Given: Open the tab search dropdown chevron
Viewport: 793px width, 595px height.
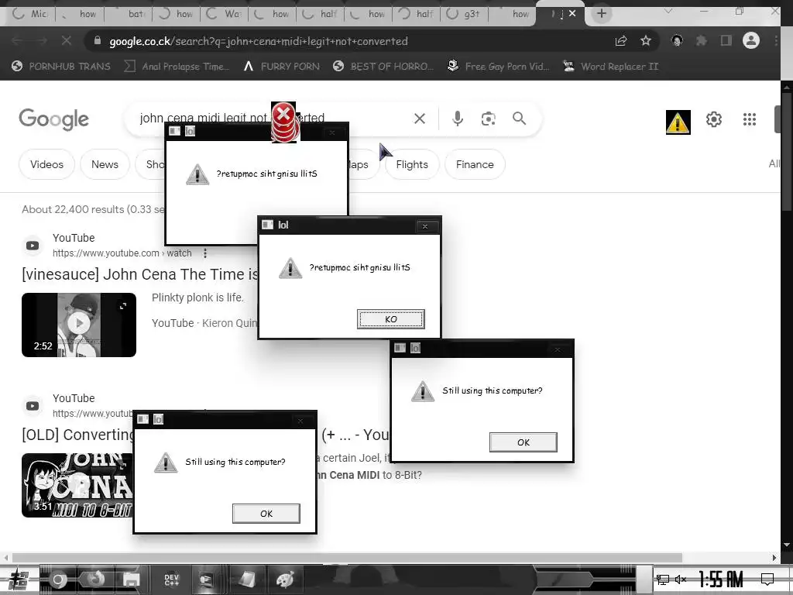Looking at the screenshot, I should tap(668, 11).
